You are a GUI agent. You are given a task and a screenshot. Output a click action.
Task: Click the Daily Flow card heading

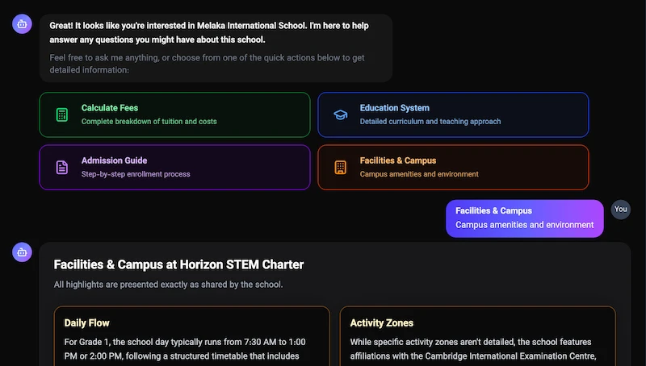point(86,323)
